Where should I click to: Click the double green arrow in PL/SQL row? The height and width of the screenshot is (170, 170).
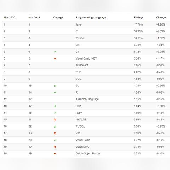click(x=55, y=126)
